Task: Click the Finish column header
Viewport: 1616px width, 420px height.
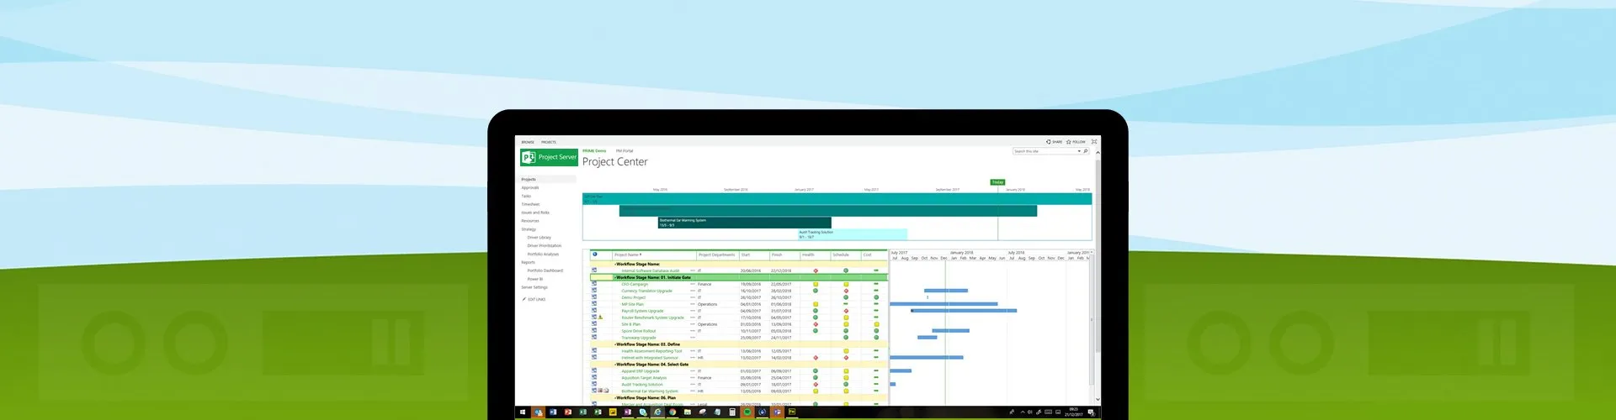Action: tap(777, 255)
